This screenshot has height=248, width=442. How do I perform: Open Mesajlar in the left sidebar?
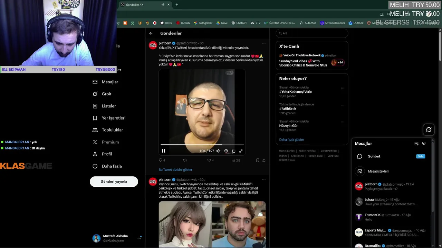(106, 82)
